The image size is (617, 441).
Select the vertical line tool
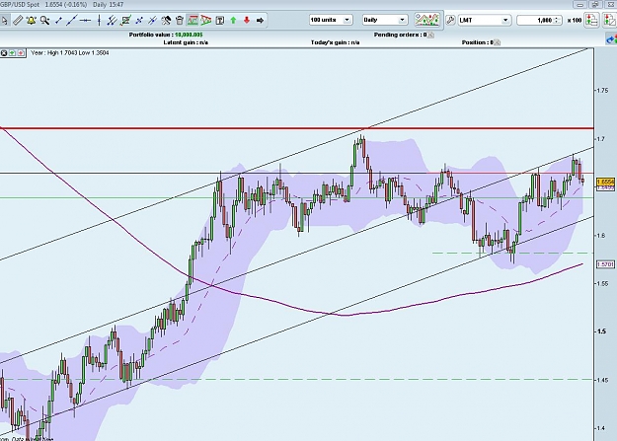click(99, 20)
